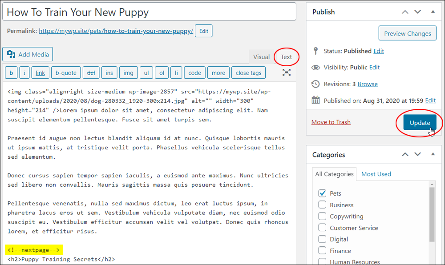Screen dimensions: 445x265
Task: Click the highlighted nextpage tag text
Action: pos(33,250)
